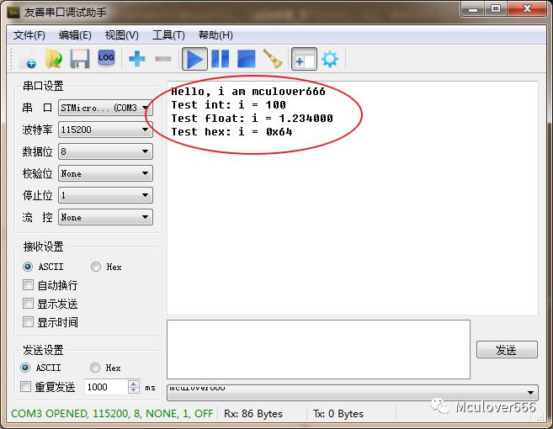Screen dimensions: 553x429
Task: Minimize the serial assistant window
Action: [473, 8]
